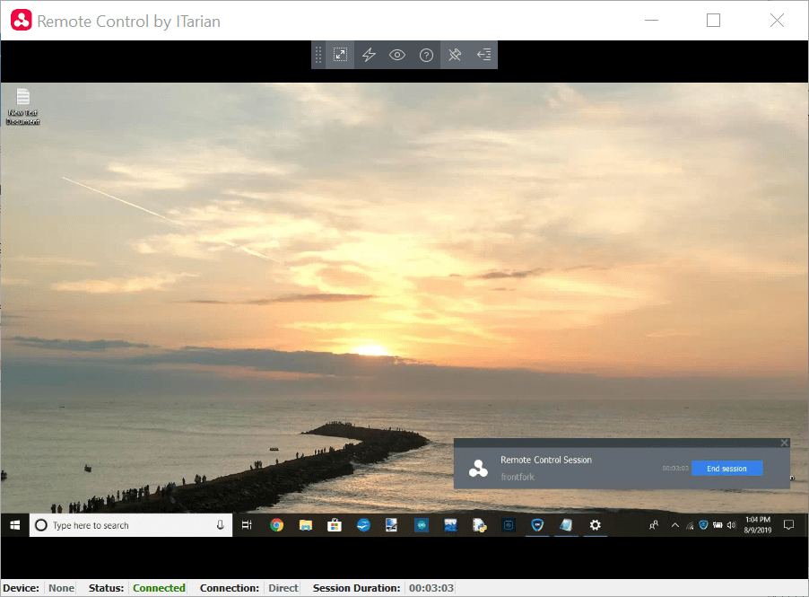Click the Remote Control Session fan logo
This screenshot has width=809, height=597.
(x=478, y=469)
